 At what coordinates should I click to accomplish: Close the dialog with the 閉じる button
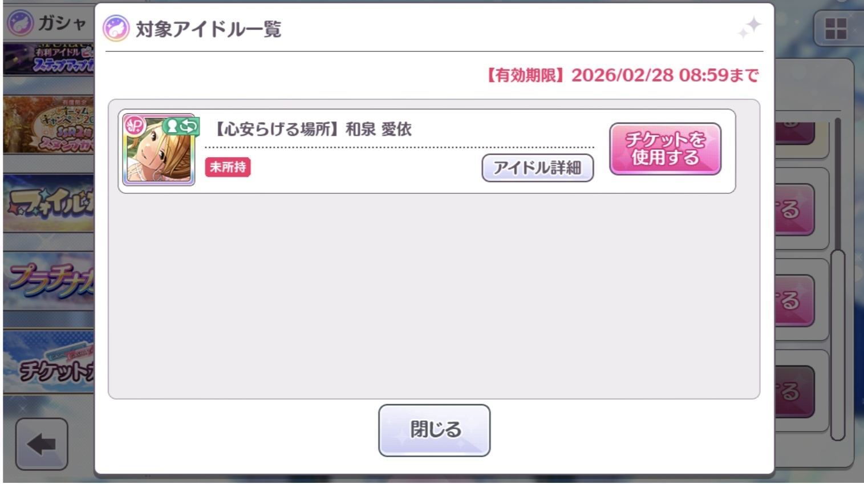434,430
